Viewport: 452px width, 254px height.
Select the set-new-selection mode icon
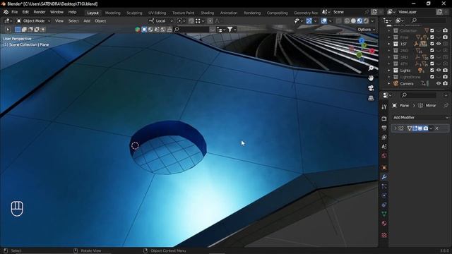click(x=18, y=30)
